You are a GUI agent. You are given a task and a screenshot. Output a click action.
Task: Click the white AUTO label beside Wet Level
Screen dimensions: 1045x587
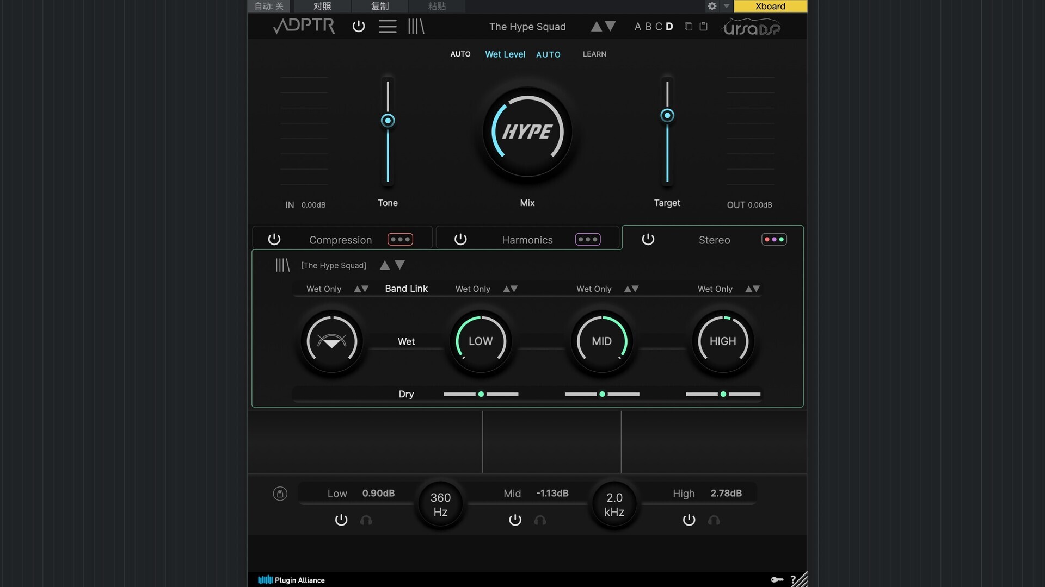click(x=460, y=54)
